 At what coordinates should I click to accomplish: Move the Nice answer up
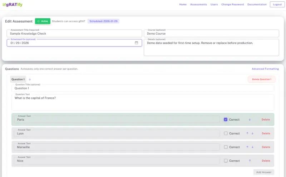pyautogui.click(x=250, y=161)
